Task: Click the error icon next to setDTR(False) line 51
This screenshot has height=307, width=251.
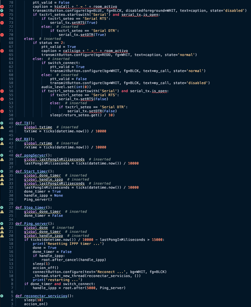Action: click(x=2, y=111)
